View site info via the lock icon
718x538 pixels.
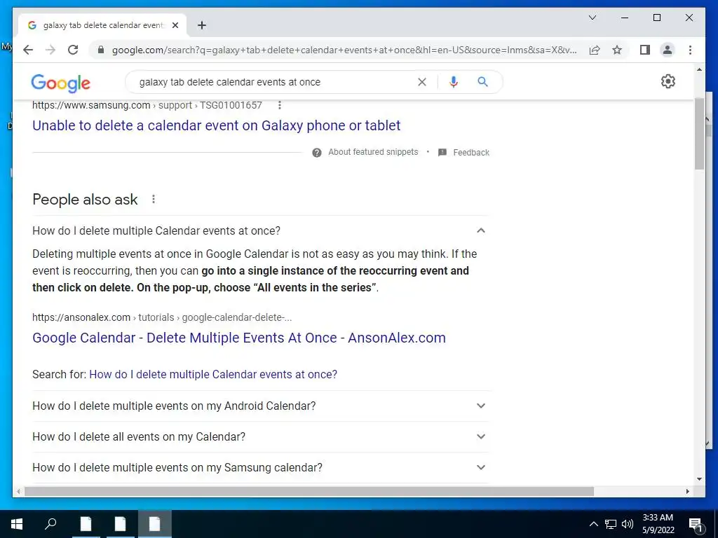click(101, 50)
